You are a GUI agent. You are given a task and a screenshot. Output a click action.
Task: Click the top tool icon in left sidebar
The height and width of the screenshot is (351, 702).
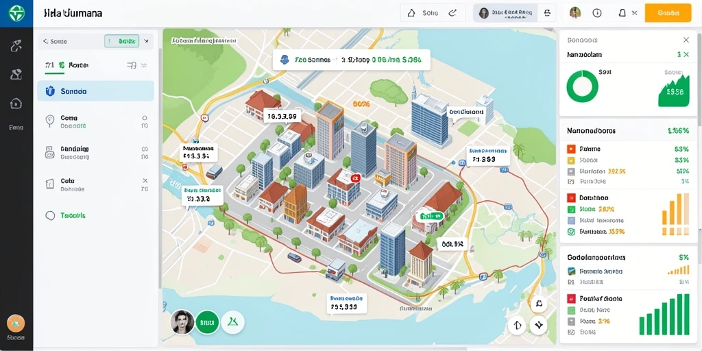tap(16, 46)
